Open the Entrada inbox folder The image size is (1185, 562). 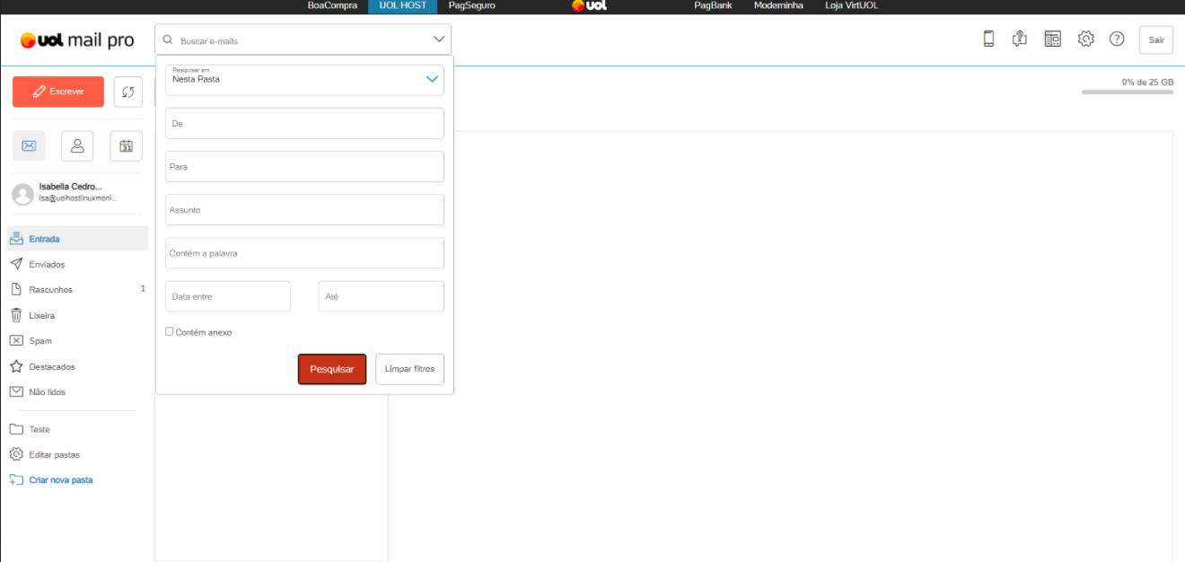coord(77,239)
